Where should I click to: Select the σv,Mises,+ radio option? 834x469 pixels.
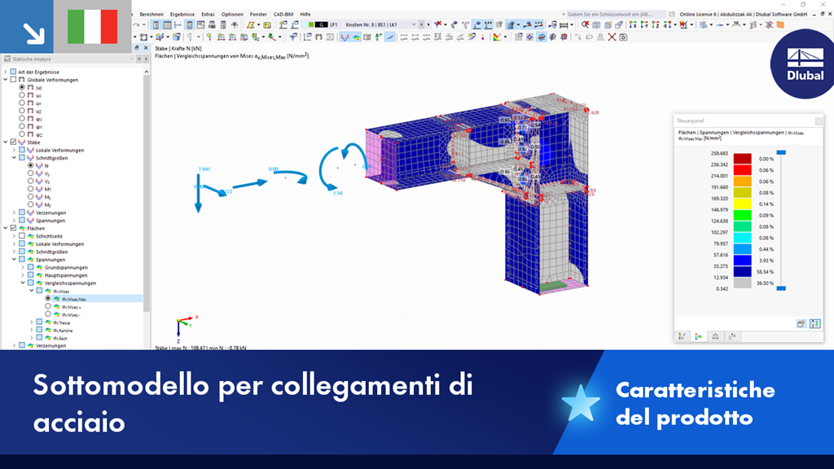point(47,307)
